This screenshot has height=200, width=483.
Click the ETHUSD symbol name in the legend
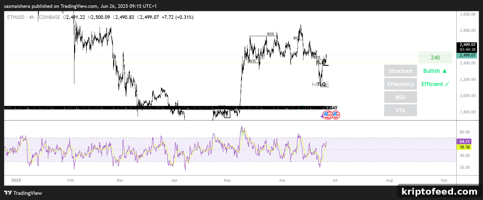click(x=16, y=17)
